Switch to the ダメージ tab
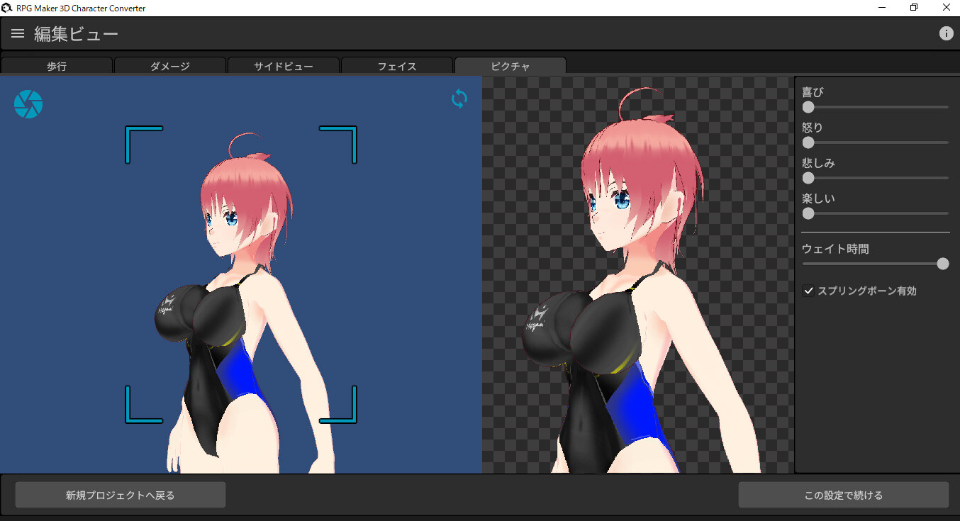 (170, 65)
